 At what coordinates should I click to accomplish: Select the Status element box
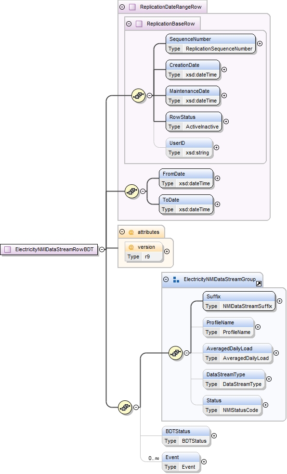(232, 405)
